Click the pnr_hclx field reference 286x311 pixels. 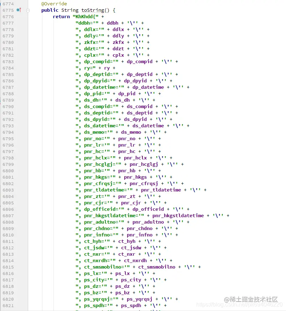(x=135, y=158)
